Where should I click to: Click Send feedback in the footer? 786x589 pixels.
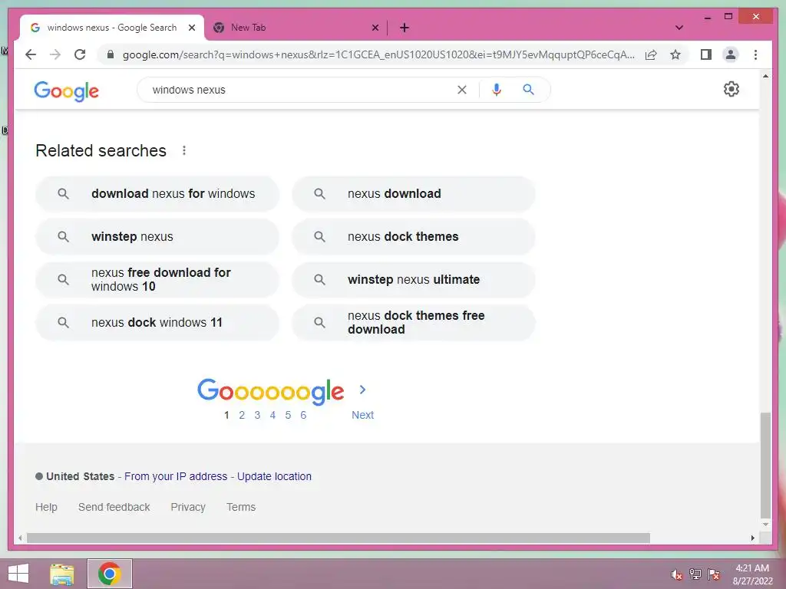coord(114,507)
